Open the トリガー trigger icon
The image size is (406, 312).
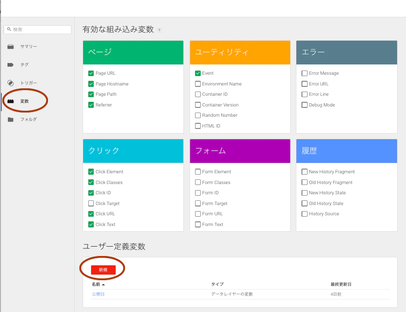point(10,83)
